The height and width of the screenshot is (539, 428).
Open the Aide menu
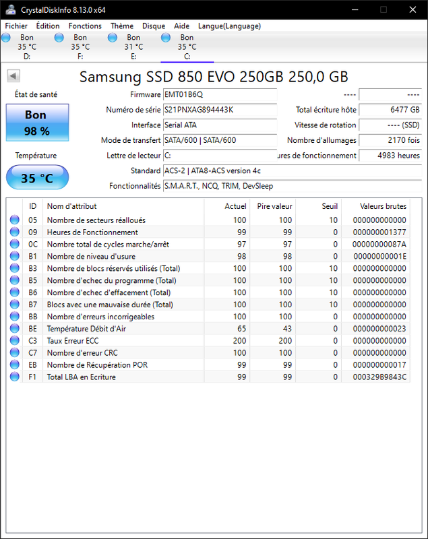coord(181,26)
